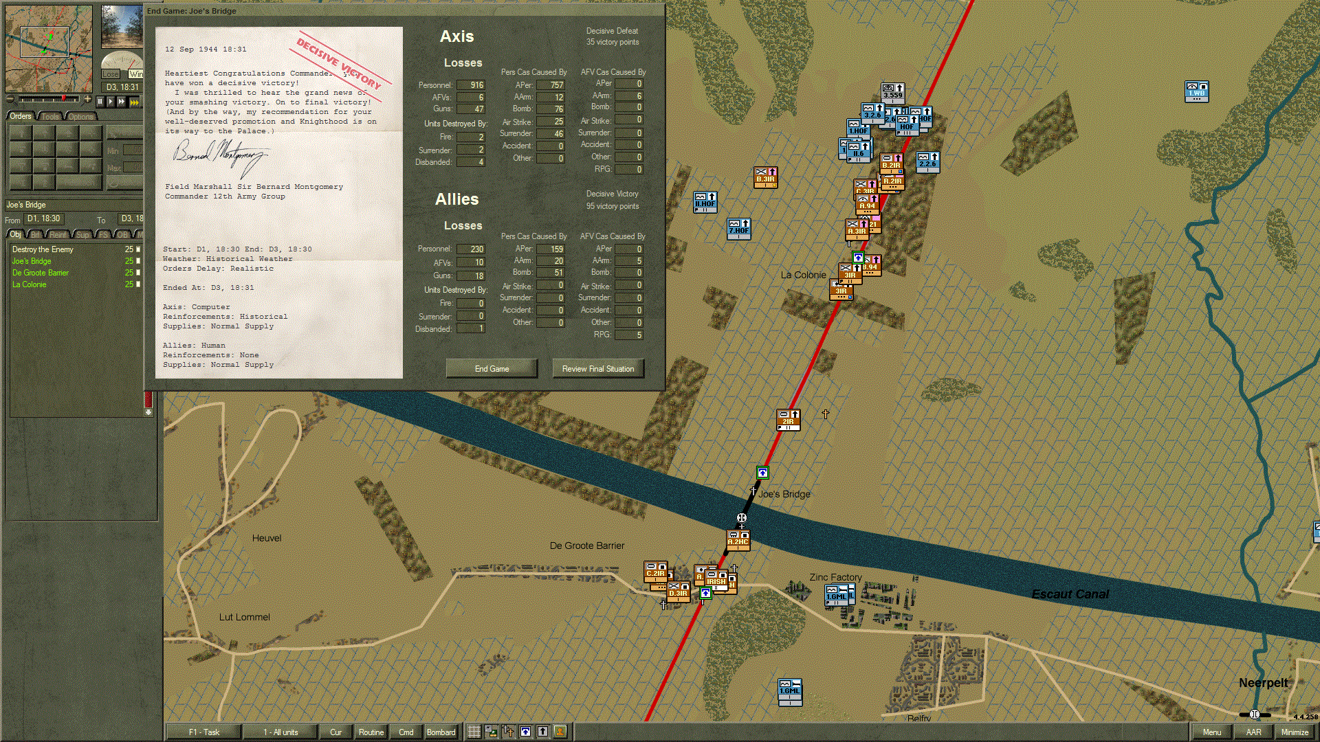This screenshot has height=742, width=1320.
Task: Select the 1.GML counter near Zinc Factory
Action: tap(837, 595)
